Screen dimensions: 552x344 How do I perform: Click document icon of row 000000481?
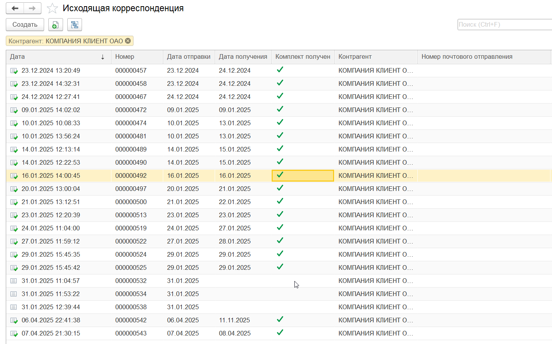14,136
